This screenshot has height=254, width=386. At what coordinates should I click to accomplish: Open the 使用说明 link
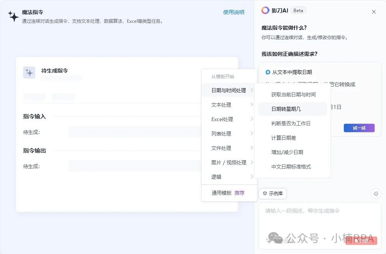coord(233,12)
